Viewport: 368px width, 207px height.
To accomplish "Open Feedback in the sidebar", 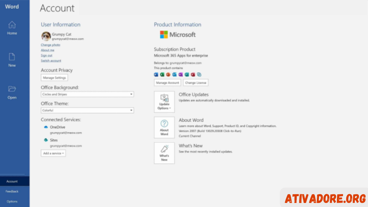I will [x=12, y=191].
